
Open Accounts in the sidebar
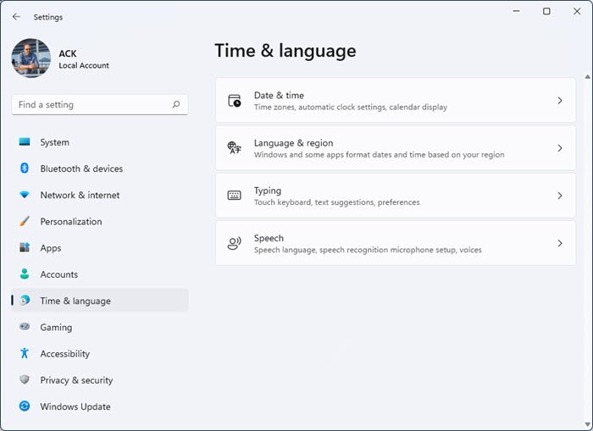[58, 274]
